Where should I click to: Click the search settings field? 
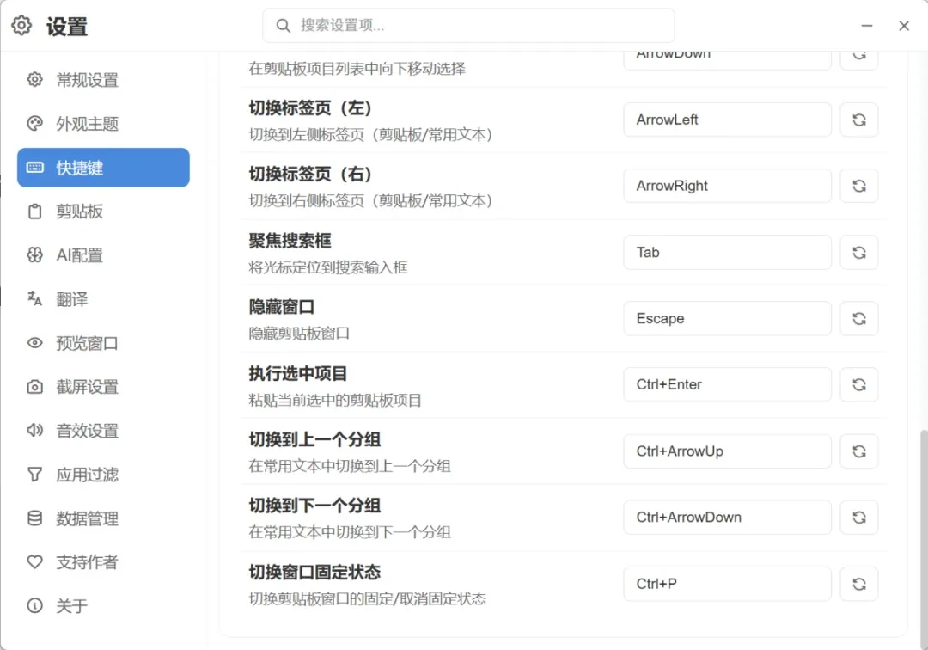(468, 26)
